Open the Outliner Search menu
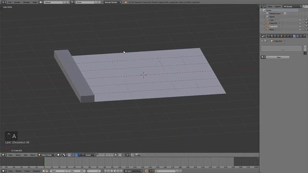Image resolution: width=308 pixels, height=173 pixels. (x=278, y=7)
